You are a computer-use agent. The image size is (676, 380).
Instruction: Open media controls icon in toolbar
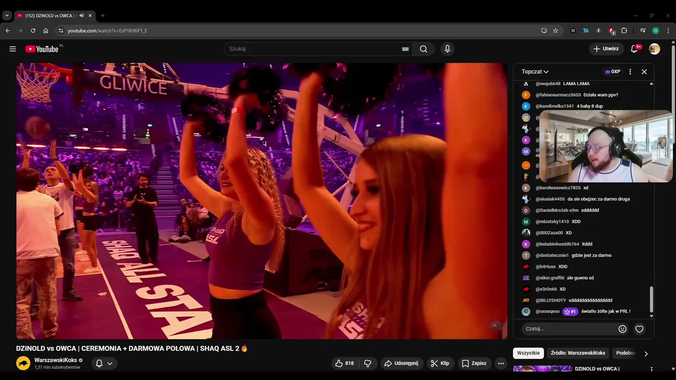[x=643, y=31]
